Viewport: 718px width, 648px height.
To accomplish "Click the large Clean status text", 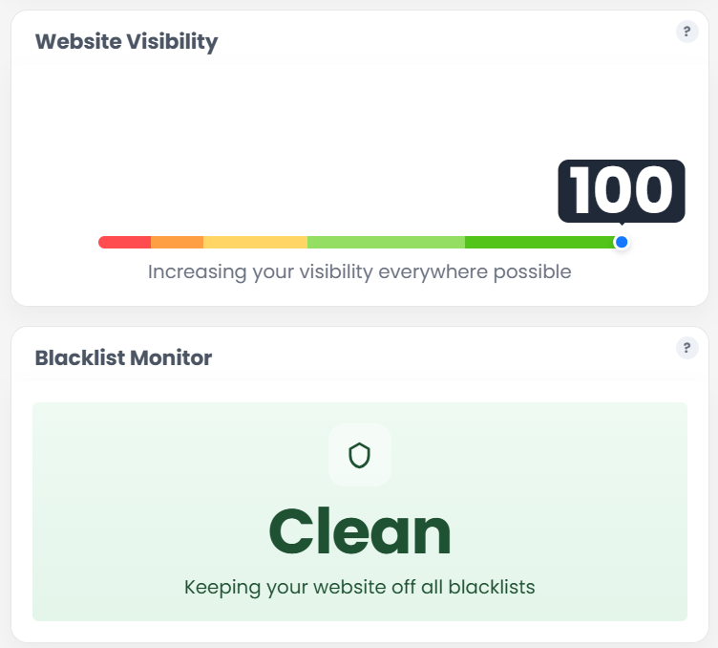I will (x=359, y=532).
